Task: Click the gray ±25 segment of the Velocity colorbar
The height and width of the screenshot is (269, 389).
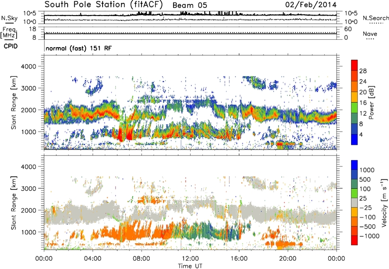Action: click(x=354, y=203)
